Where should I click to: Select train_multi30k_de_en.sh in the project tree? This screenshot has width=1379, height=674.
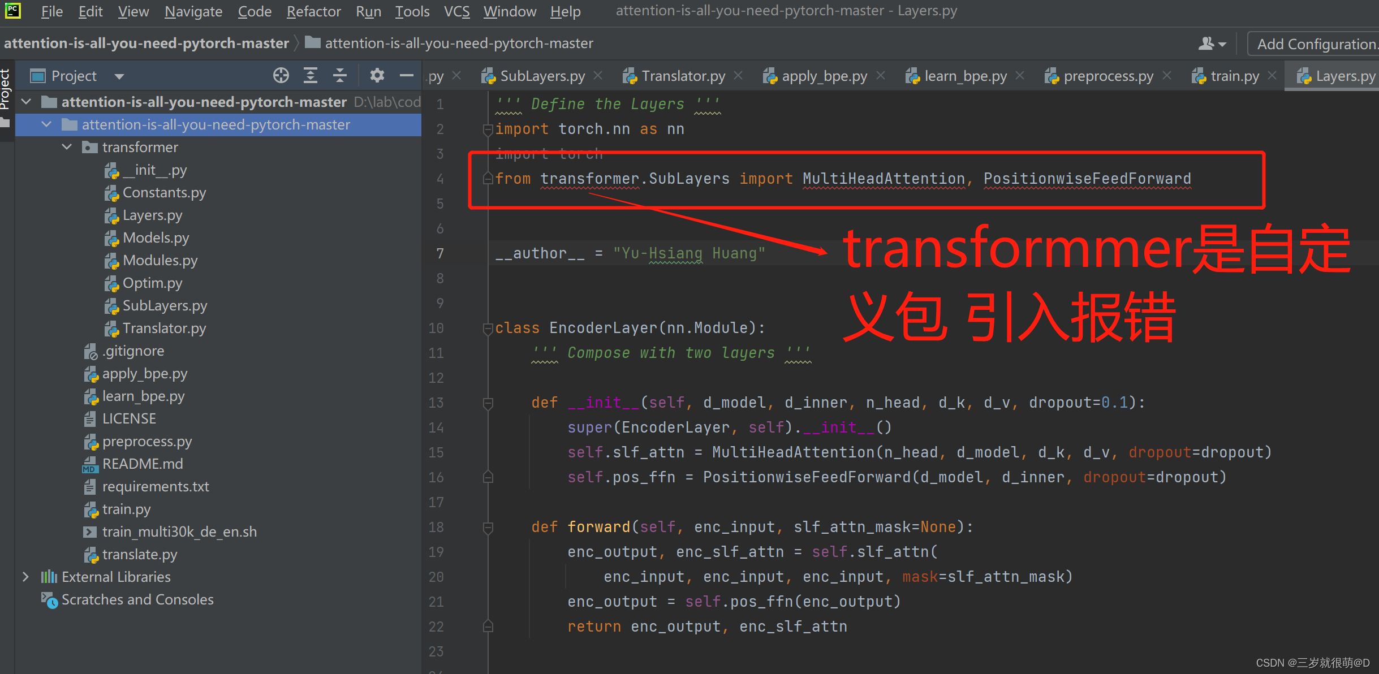coord(170,532)
